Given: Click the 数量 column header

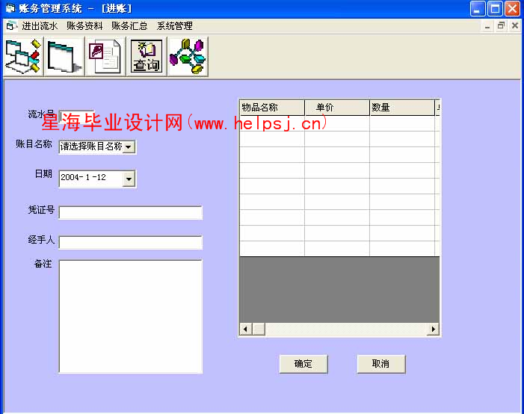Looking at the screenshot, I should [x=402, y=108].
